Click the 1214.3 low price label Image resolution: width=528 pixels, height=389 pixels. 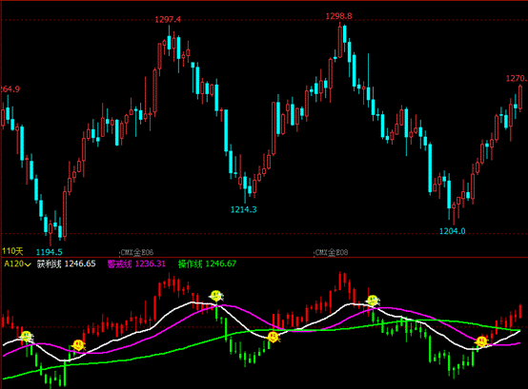pyautogui.click(x=243, y=209)
